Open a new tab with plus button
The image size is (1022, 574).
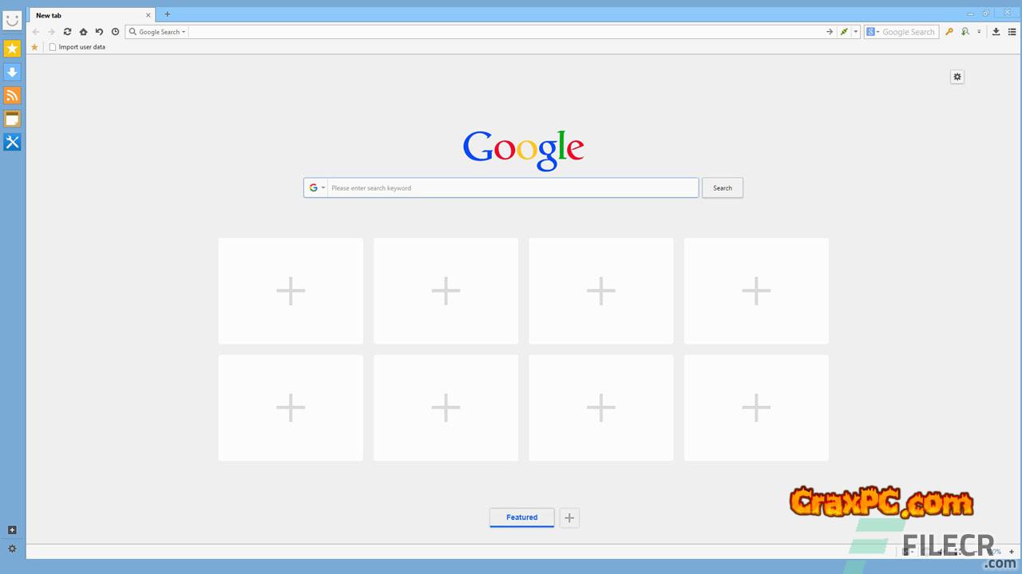coord(167,14)
